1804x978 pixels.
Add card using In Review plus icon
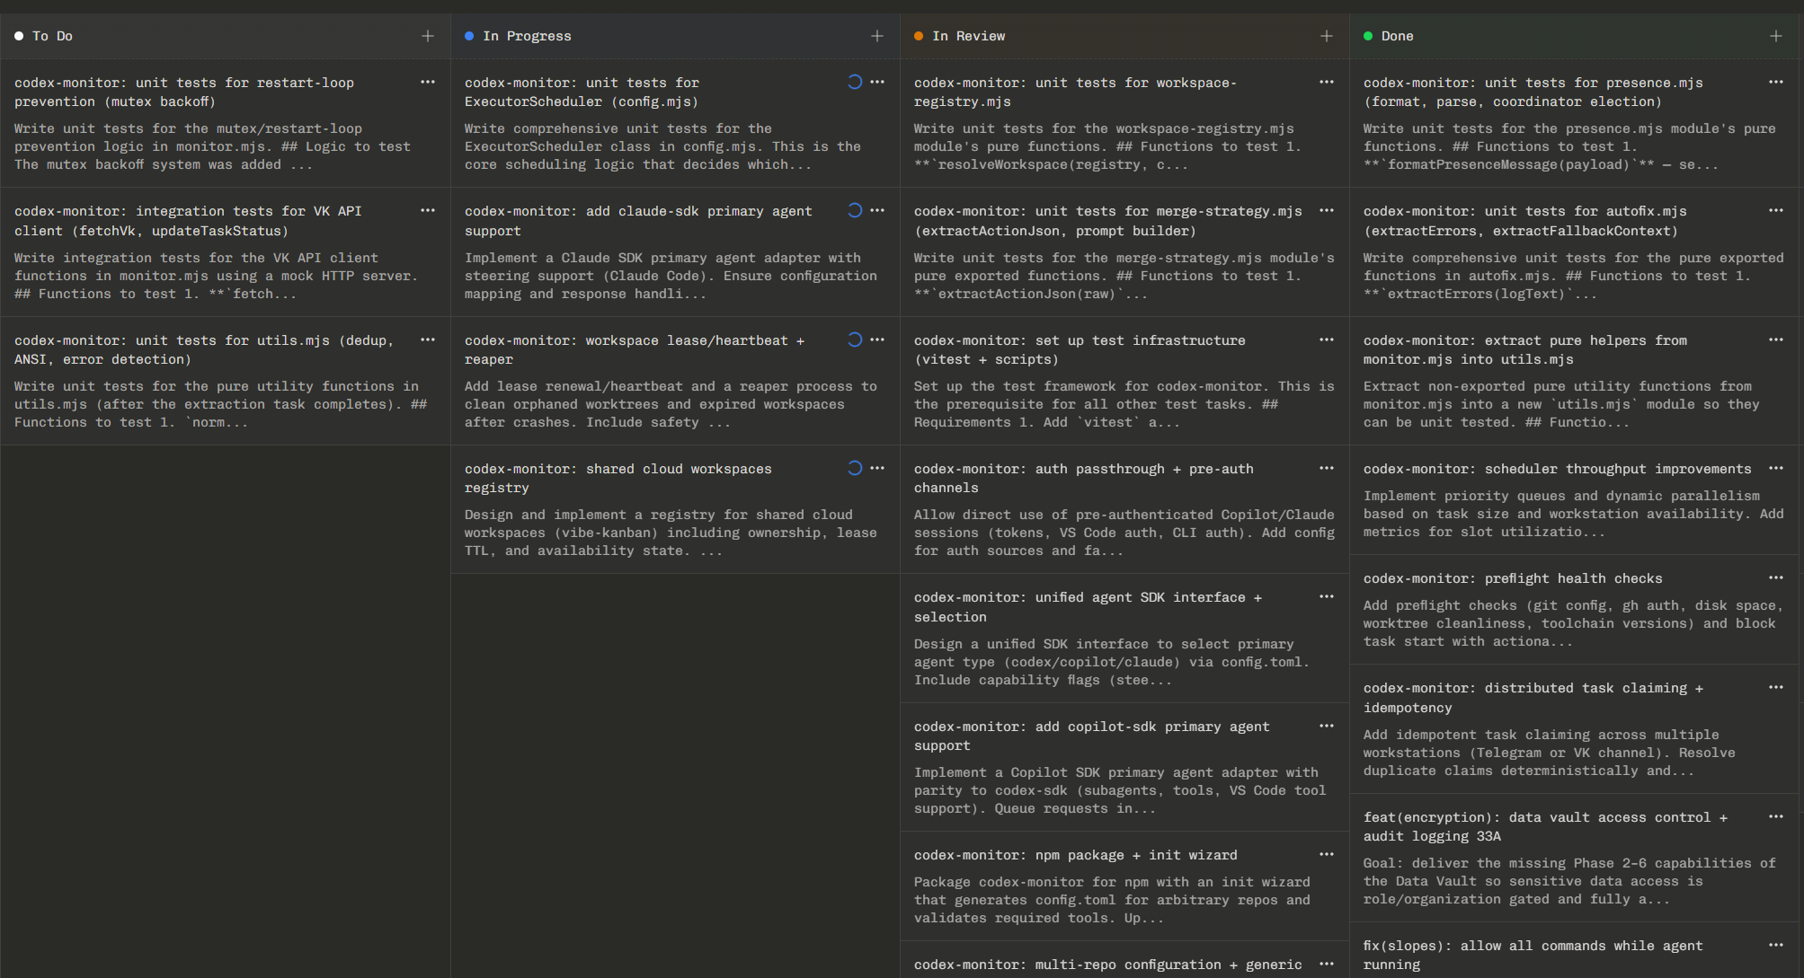point(1327,36)
